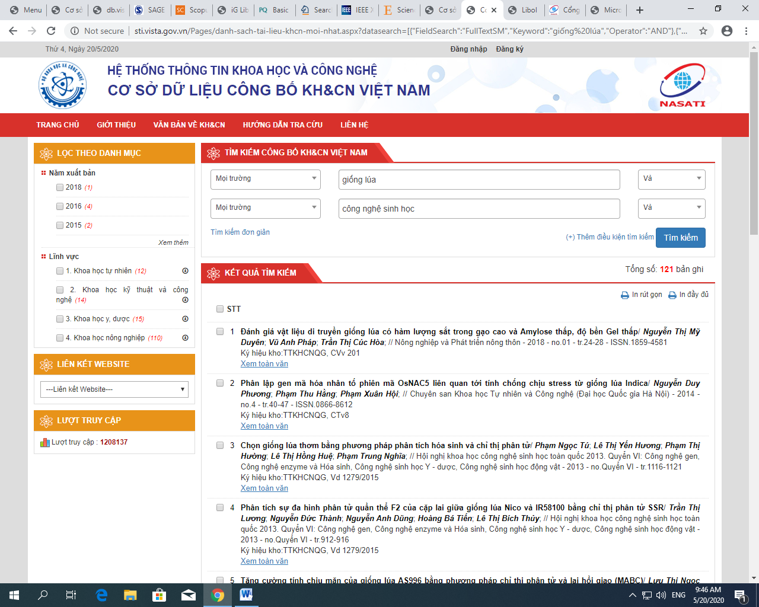This screenshot has height=607, width=759.
Task: Click the page vertical scrollbar thumb
Action: pyautogui.click(x=754, y=142)
